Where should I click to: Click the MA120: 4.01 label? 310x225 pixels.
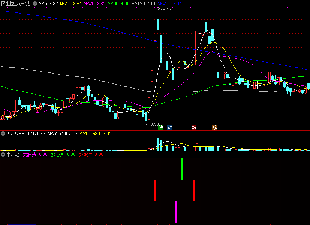point(143,4)
